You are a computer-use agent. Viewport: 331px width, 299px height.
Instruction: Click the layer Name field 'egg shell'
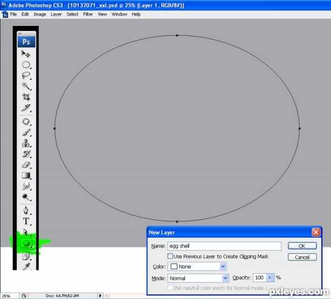(224, 246)
